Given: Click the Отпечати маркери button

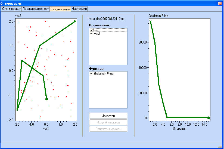Looking at the screenshot, I should pyautogui.click(x=108, y=129).
